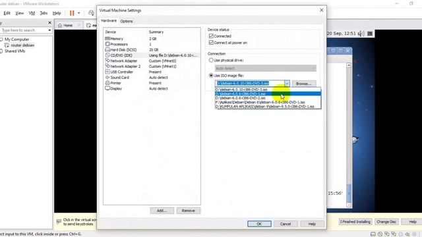Open the Tabs menu
The image size is (422, 237).
44,13
